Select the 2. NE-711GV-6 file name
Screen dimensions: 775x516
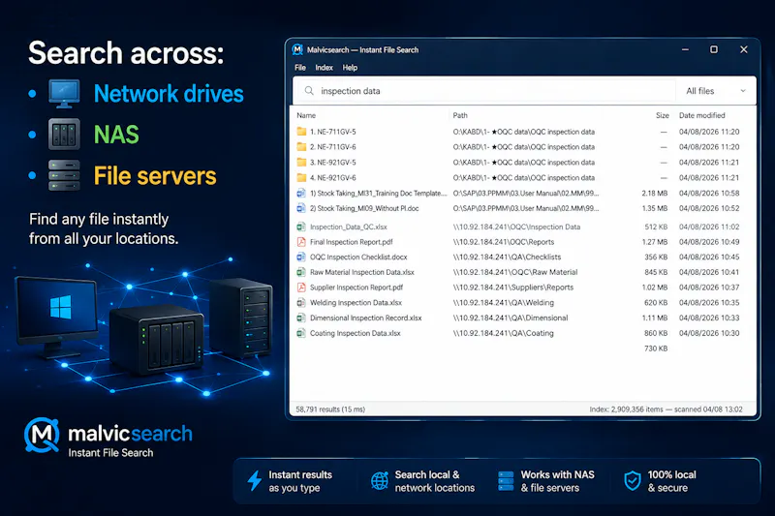click(x=332, y=147)
